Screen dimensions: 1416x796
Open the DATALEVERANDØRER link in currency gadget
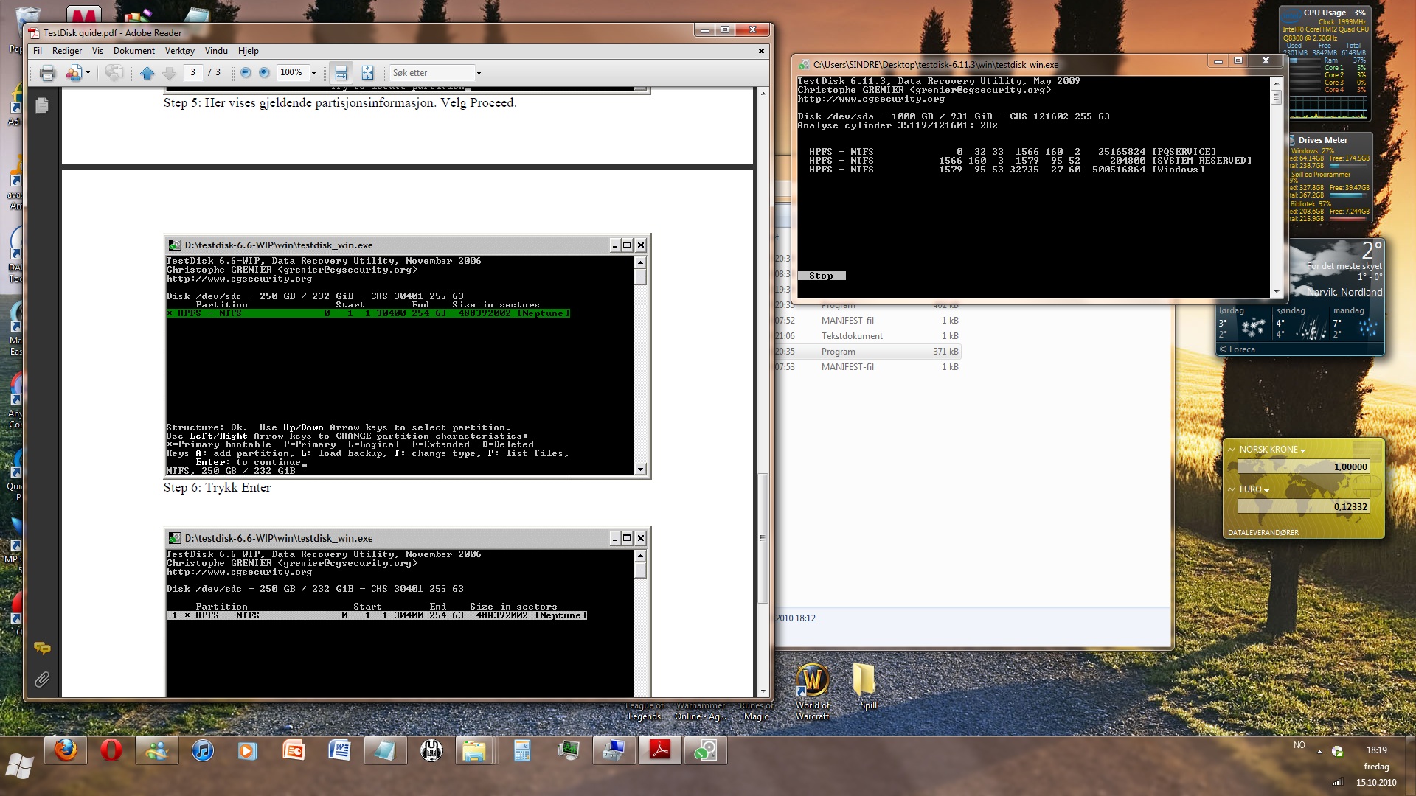coord(1263,532)
